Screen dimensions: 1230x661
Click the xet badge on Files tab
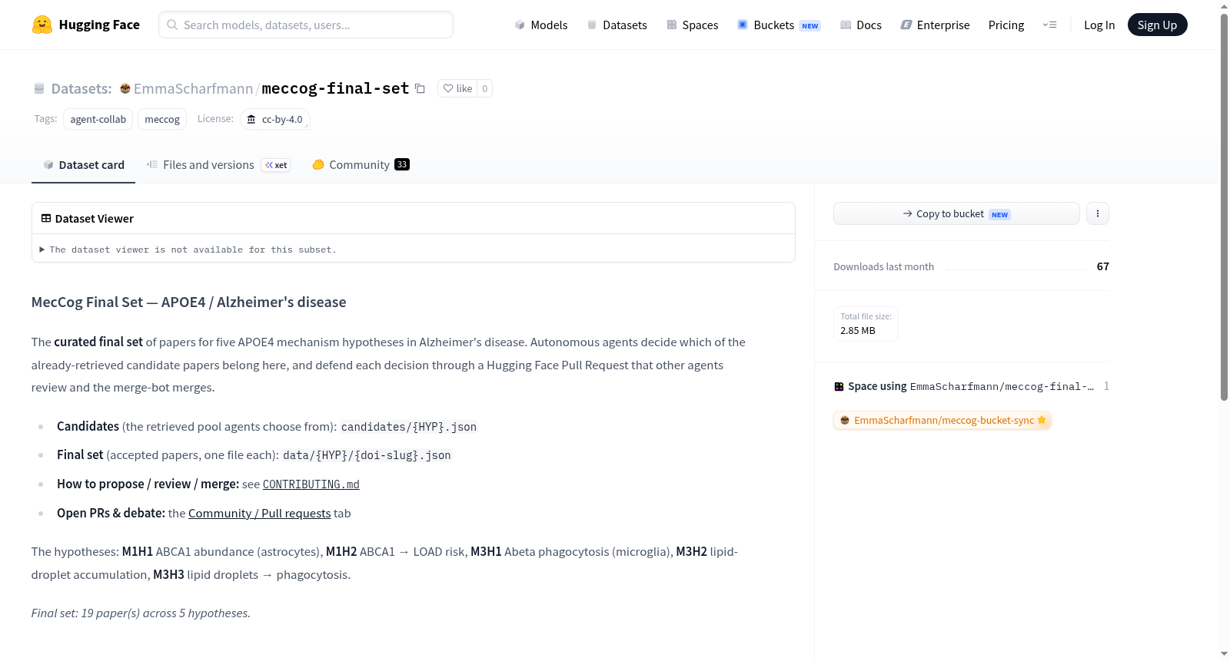coord(276,165)
